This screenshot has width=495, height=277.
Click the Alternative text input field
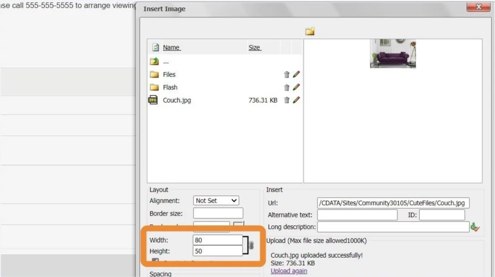357,215
